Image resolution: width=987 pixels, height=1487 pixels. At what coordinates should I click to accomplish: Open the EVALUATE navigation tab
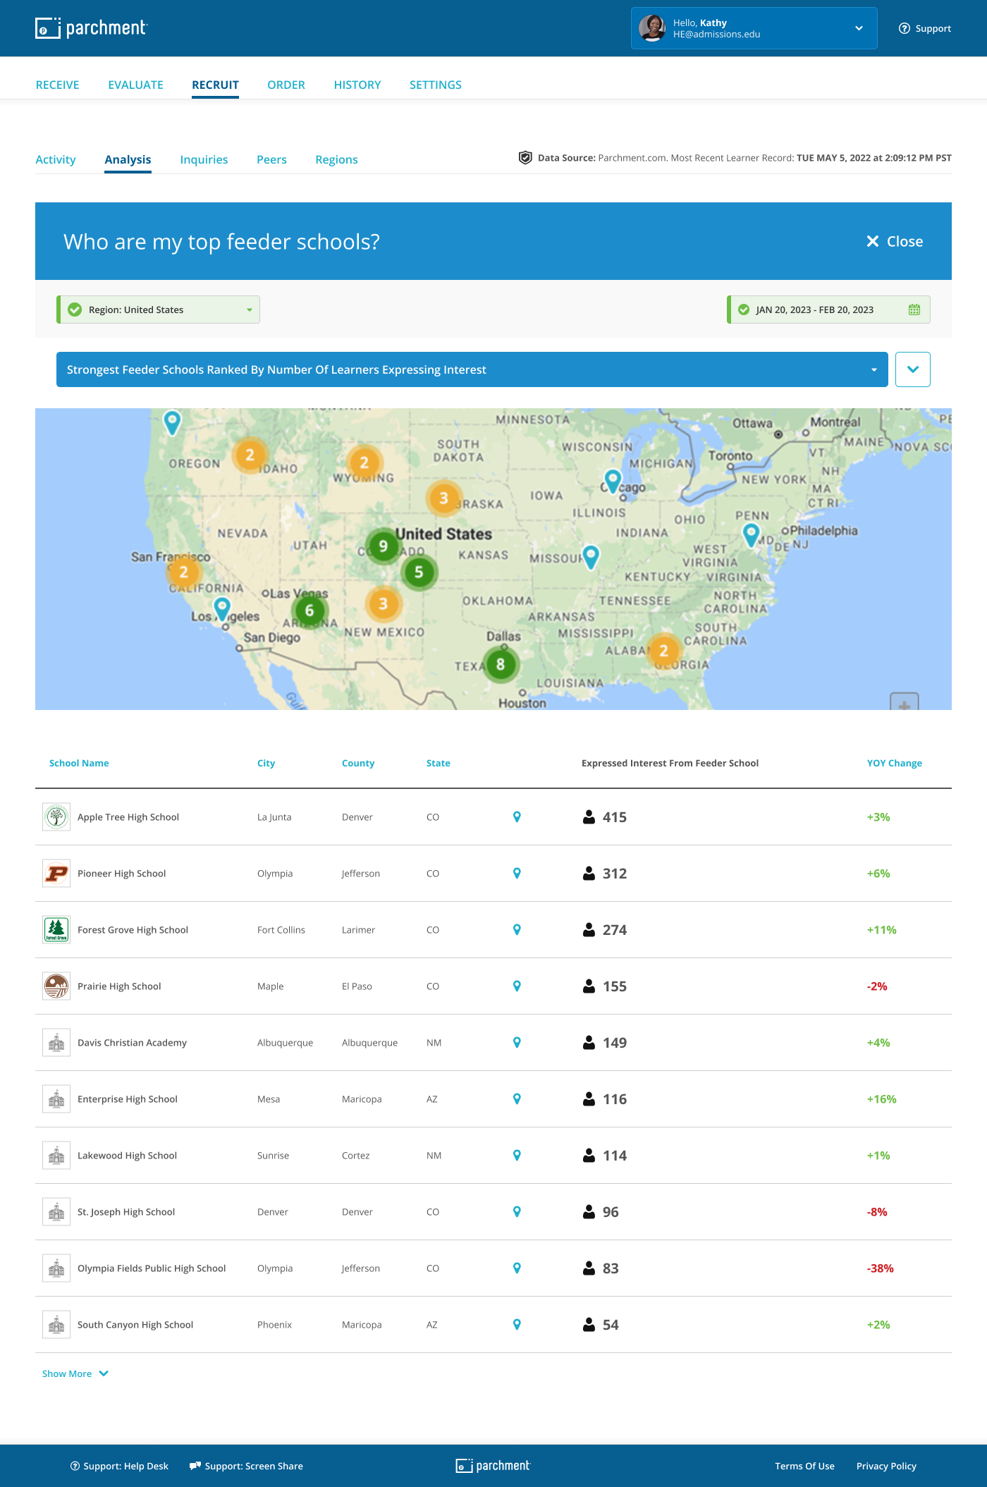135,85
